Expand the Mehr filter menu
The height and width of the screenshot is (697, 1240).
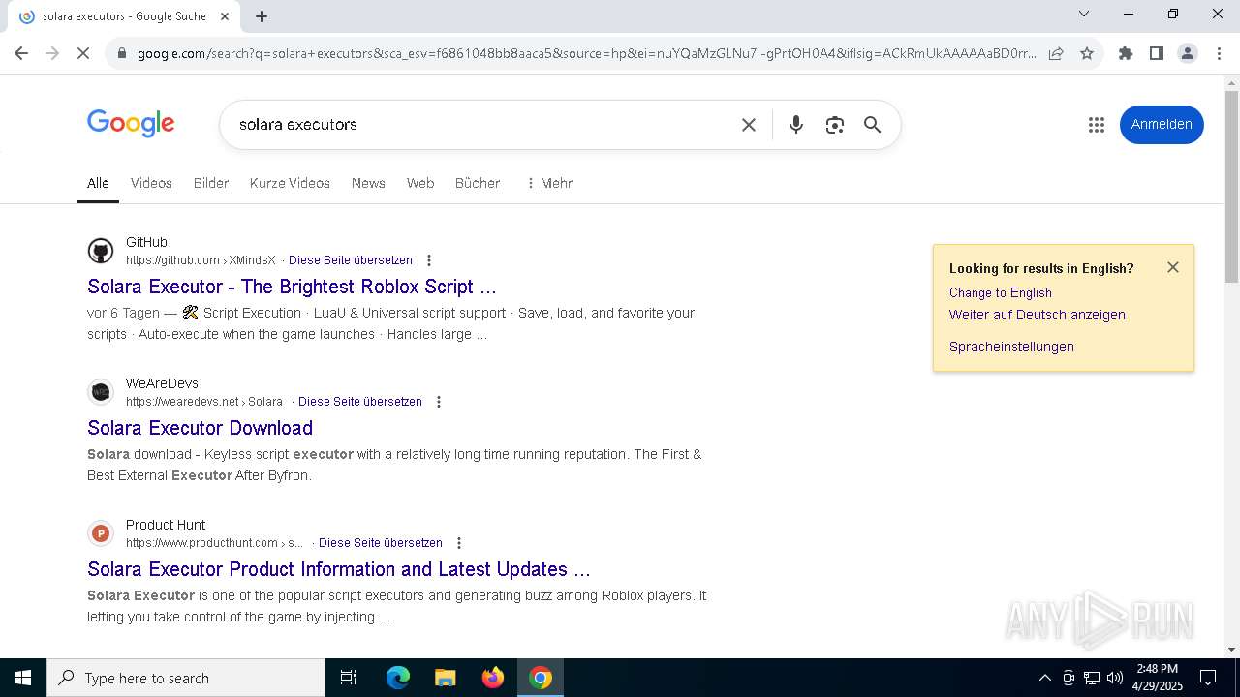(549, 183)
